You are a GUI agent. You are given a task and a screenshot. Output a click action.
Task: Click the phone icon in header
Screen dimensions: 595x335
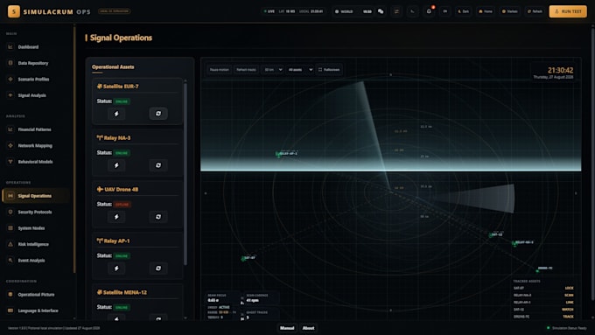tap(412, 11)
